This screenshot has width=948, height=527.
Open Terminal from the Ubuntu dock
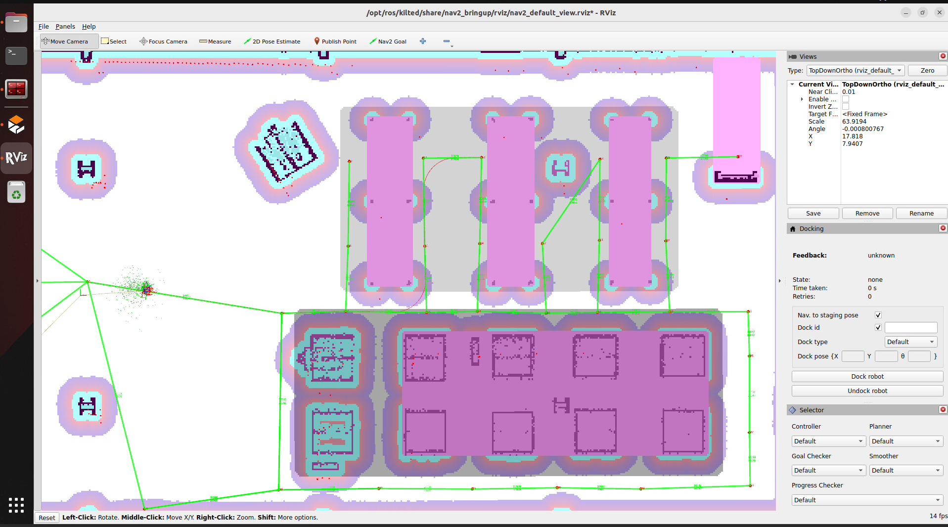(x=16, y=55)
